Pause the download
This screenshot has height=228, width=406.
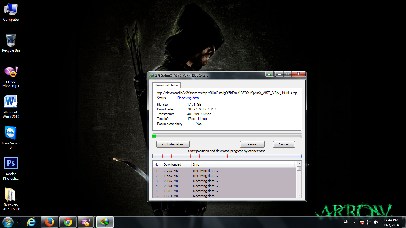(252, 144)
